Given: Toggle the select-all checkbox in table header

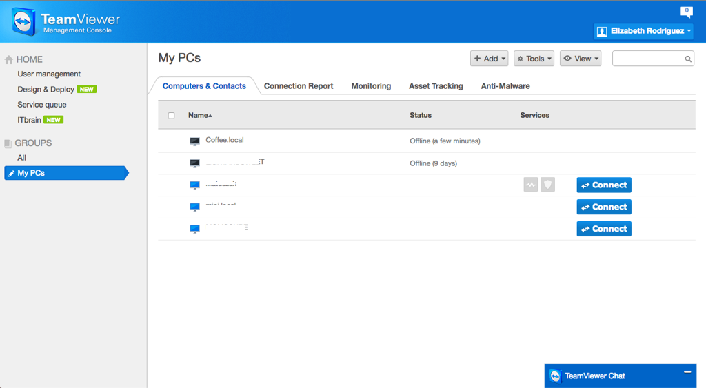Looking at the screenshot, I should [171, 116].
